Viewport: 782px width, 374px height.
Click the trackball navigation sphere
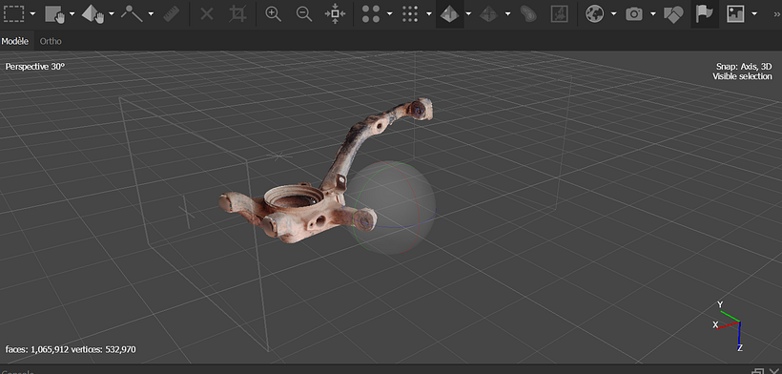[391, 207]
